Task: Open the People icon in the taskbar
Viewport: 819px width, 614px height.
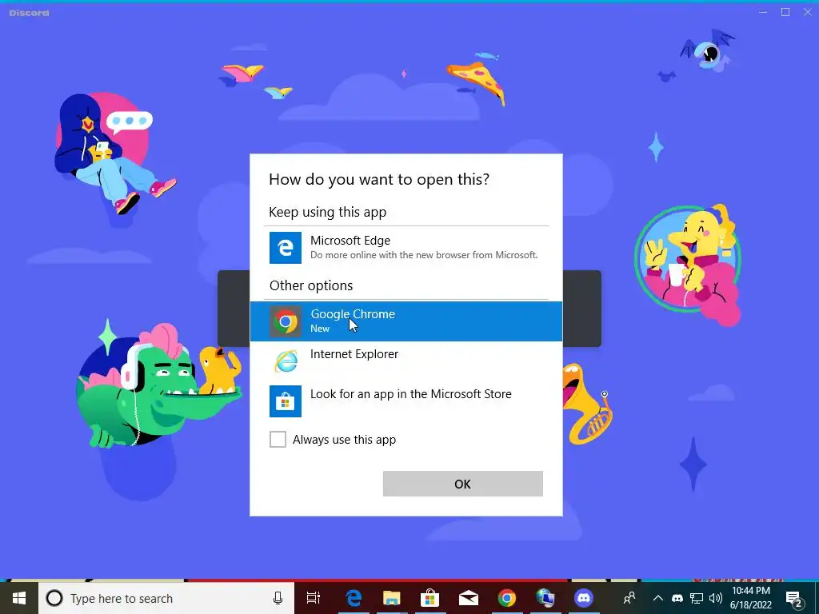Action: [629, 598]
